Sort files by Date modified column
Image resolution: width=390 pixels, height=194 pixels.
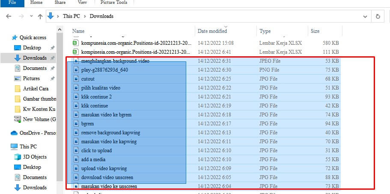pos(212,31)
